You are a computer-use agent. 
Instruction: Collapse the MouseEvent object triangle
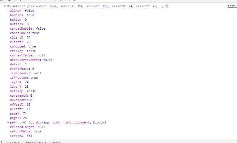tap(5, 6)
